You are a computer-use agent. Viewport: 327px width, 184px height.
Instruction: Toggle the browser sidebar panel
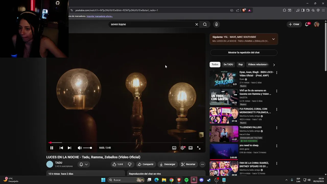[303, 10]
